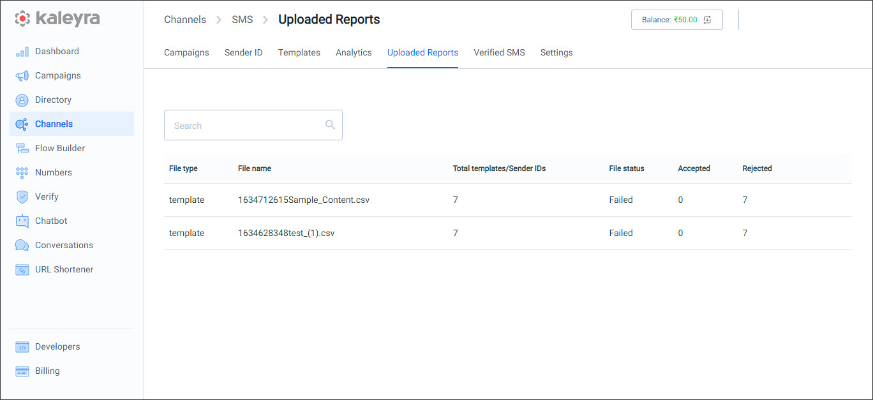
Task: Click the Channels sidebar icon
Action: pos(22,124)
